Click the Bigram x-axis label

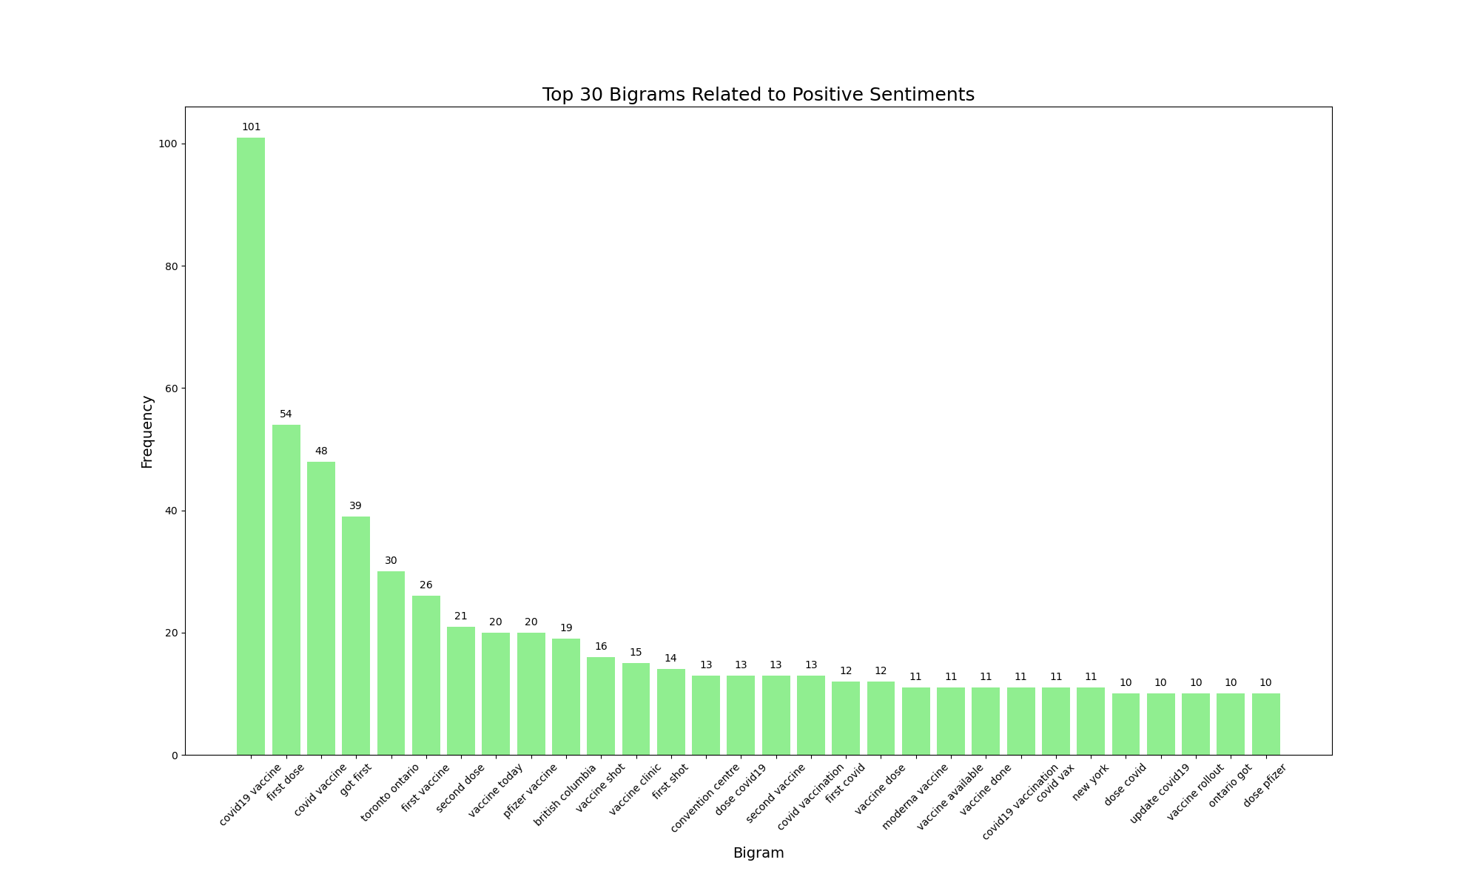tap(758, 853)
